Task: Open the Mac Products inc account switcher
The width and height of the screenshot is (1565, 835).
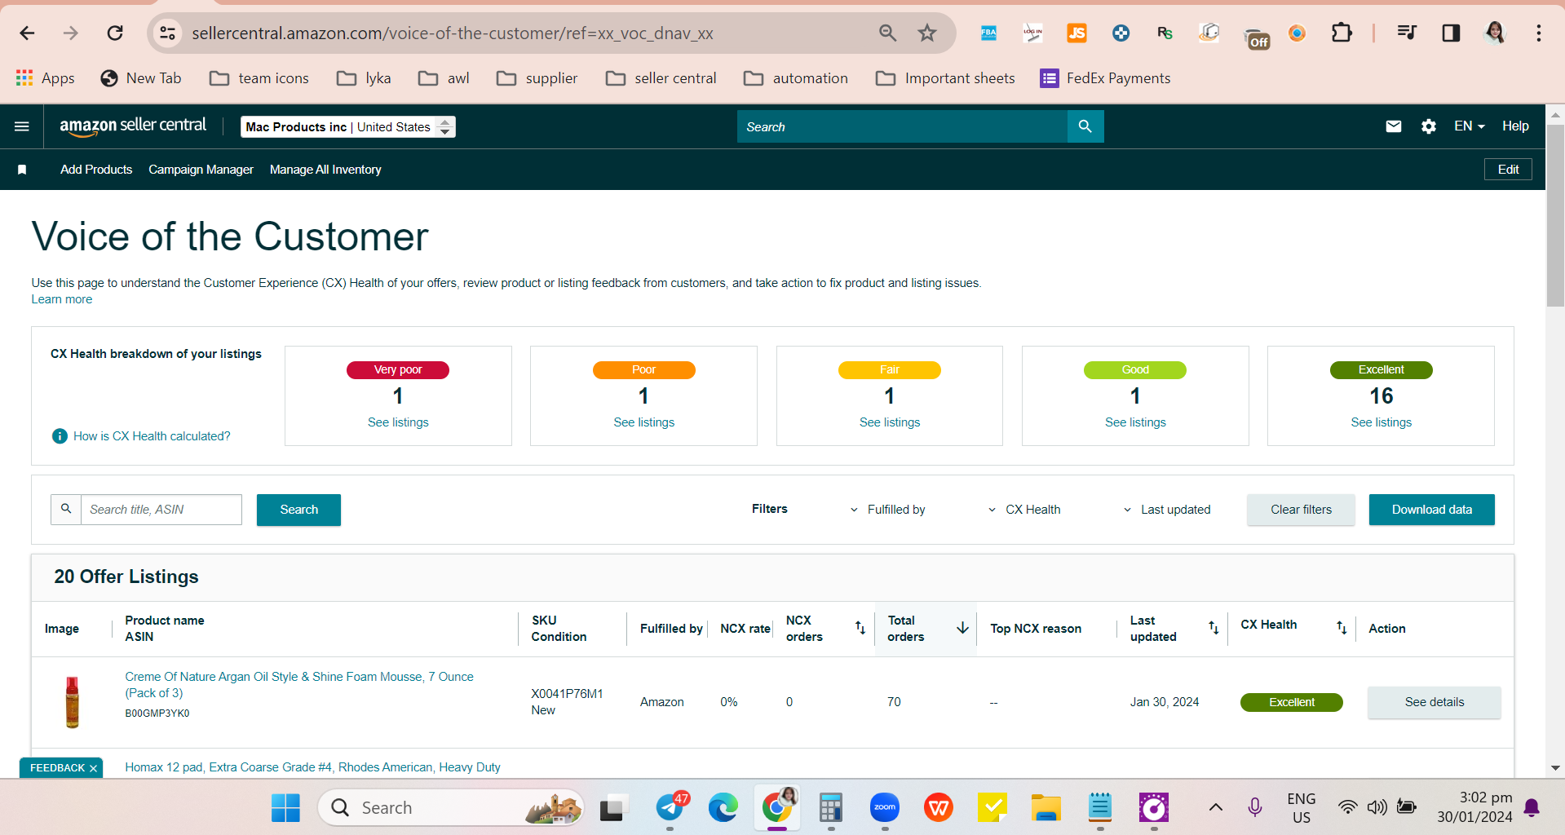Action: click(x=348, y=126)
